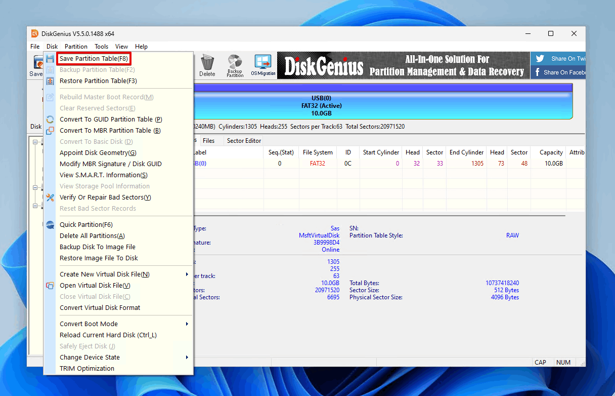615x396 pixels.
Task: Launch the OS Migration toolbar tool
Action: (263, 66)
